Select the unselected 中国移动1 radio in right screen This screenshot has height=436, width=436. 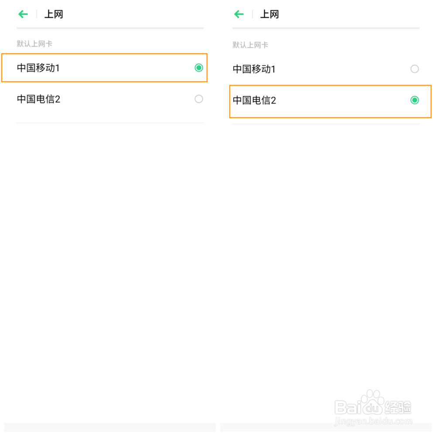tap(415, 69)
